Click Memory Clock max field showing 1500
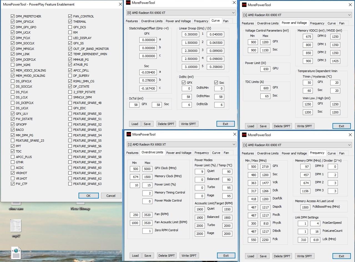The image size is (355, 262). (147, 177)
